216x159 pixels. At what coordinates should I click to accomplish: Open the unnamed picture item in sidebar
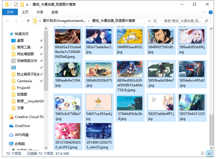(x=13, y=68)
